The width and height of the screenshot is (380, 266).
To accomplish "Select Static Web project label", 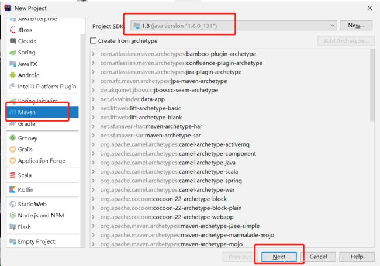I will (x=32, y=204).
